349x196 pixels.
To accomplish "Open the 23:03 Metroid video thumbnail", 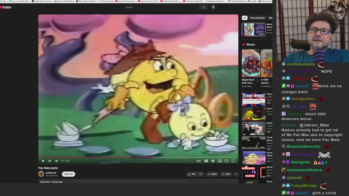I will [254, 142].
